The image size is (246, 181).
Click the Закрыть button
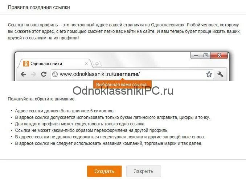(x=144, y=171)
